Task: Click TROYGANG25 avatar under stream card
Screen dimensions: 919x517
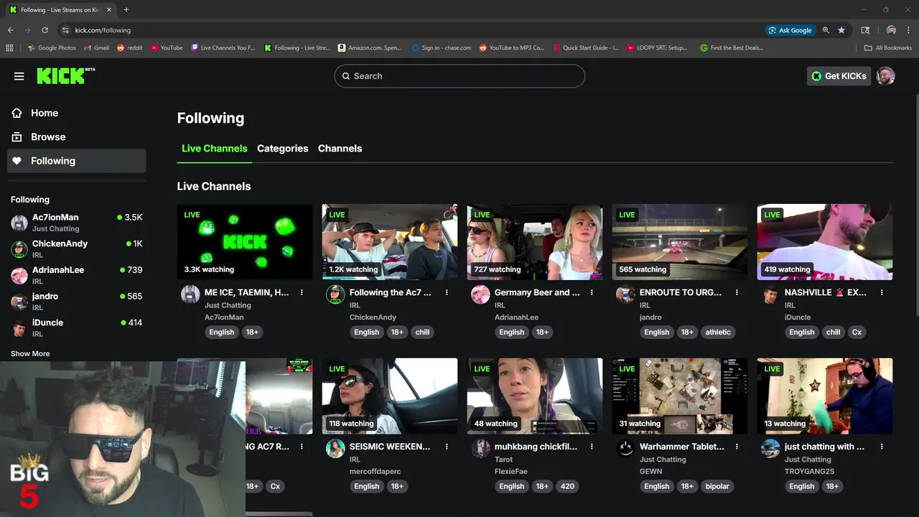Action: pyautogui.click(x=770, y=449)
